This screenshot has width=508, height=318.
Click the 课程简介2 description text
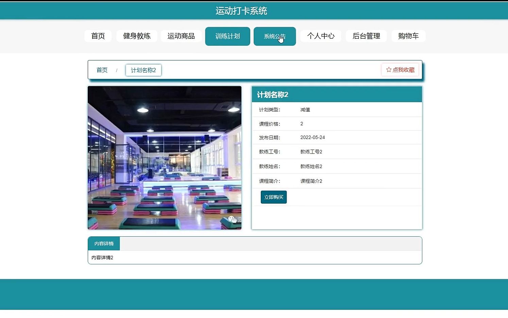click(311, 181)
